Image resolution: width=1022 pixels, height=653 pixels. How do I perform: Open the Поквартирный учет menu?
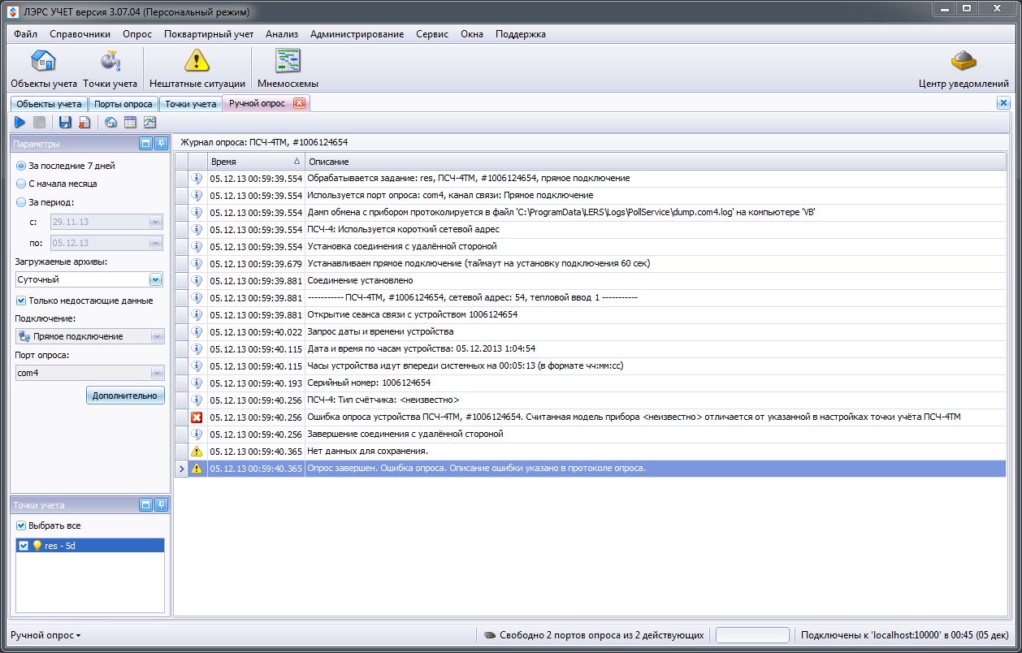(209, 34)
